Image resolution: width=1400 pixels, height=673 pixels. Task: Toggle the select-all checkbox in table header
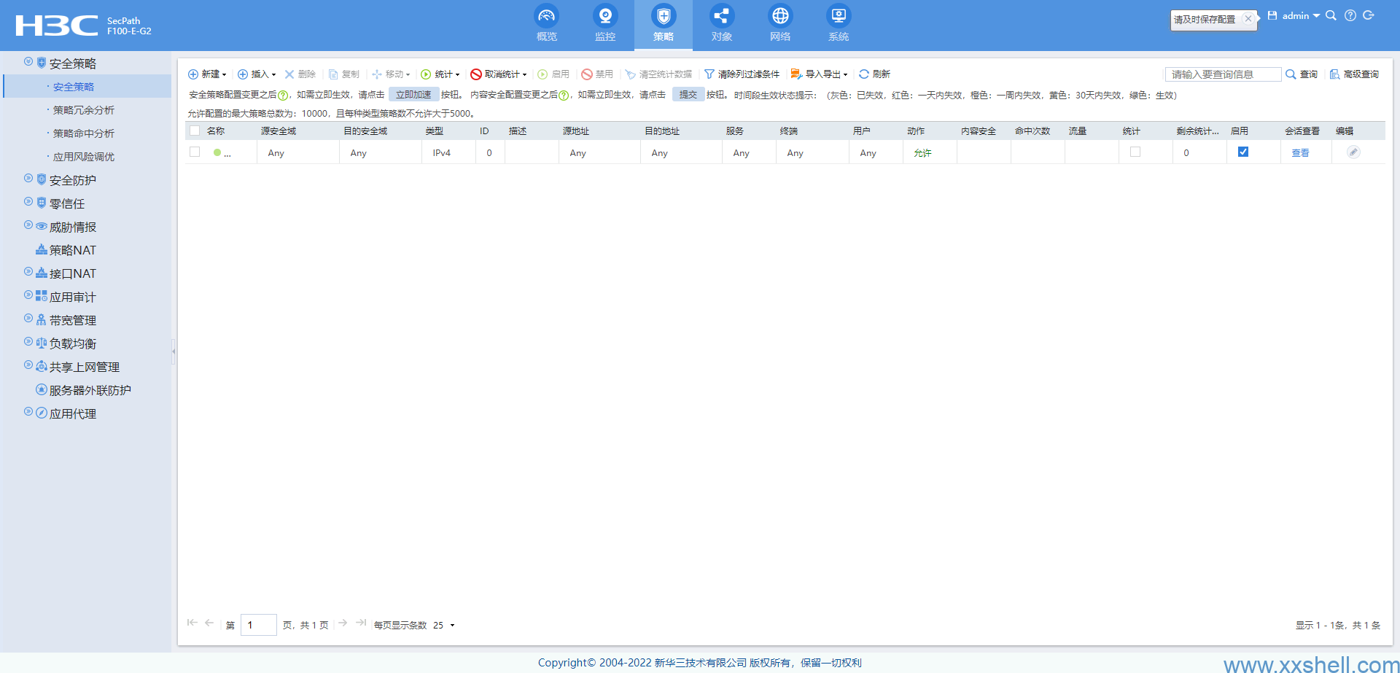pos(195,131)
